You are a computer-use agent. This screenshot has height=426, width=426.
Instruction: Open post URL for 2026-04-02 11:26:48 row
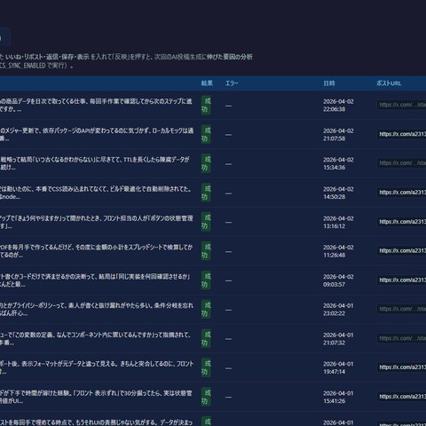point(402,250)
